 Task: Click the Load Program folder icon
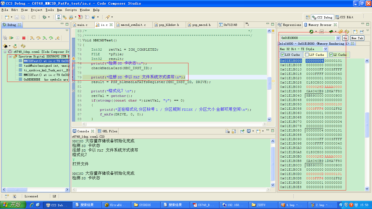pyautogui.click(x=71, y=17)
